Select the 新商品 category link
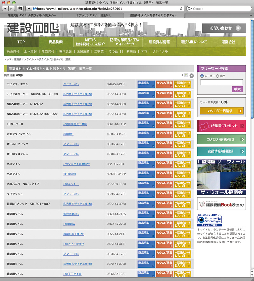 131,51
